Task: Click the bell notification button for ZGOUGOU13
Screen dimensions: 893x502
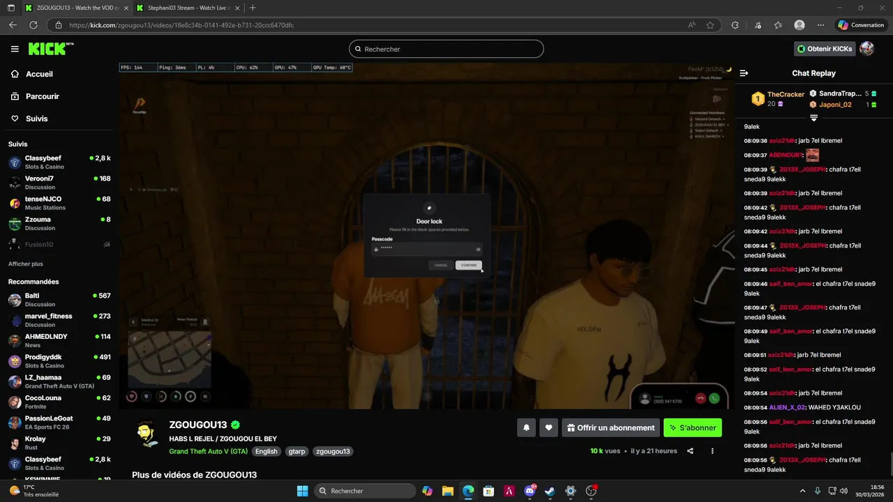Action: click(x=527, y=428)
